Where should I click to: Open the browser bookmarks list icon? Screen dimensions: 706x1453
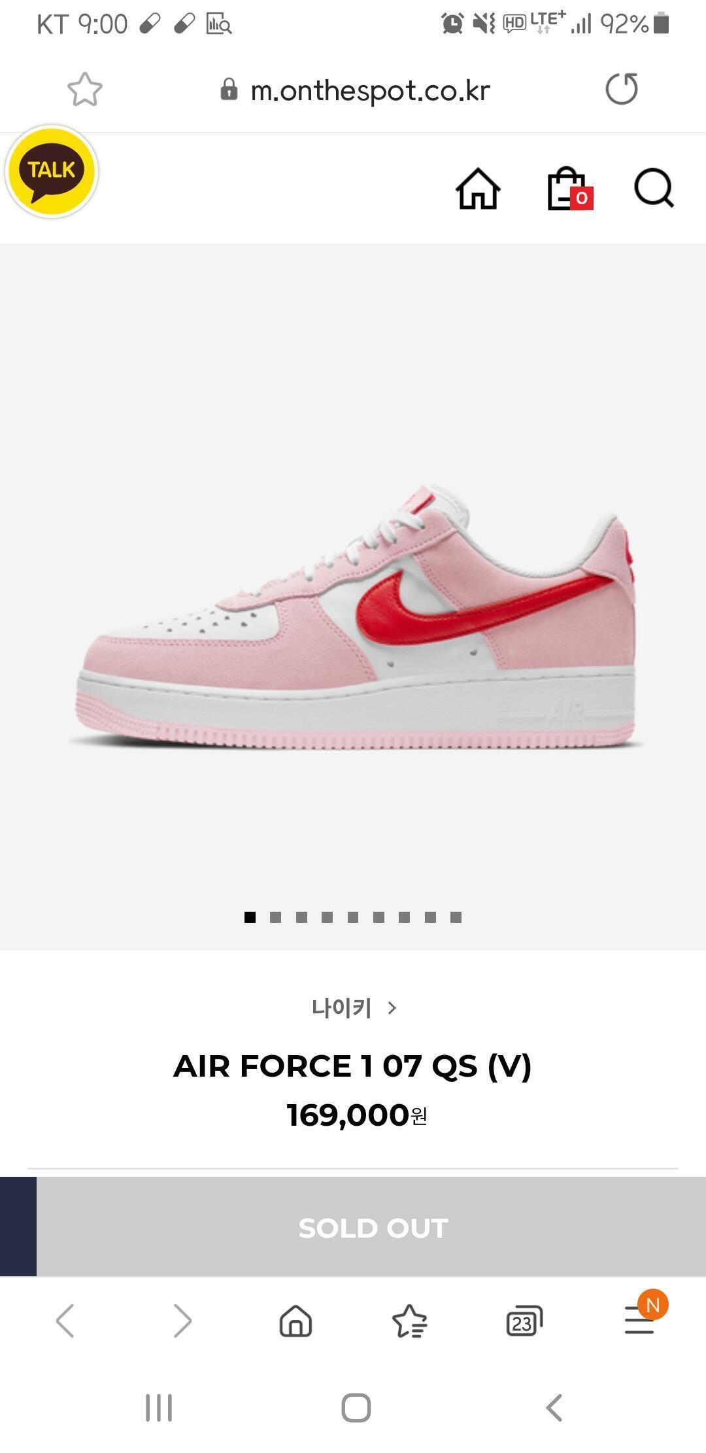(x=410, y=1320)
